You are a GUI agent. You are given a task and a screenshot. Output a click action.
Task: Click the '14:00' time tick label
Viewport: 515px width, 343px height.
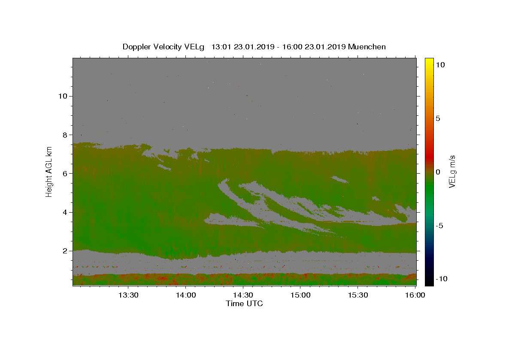186,295
